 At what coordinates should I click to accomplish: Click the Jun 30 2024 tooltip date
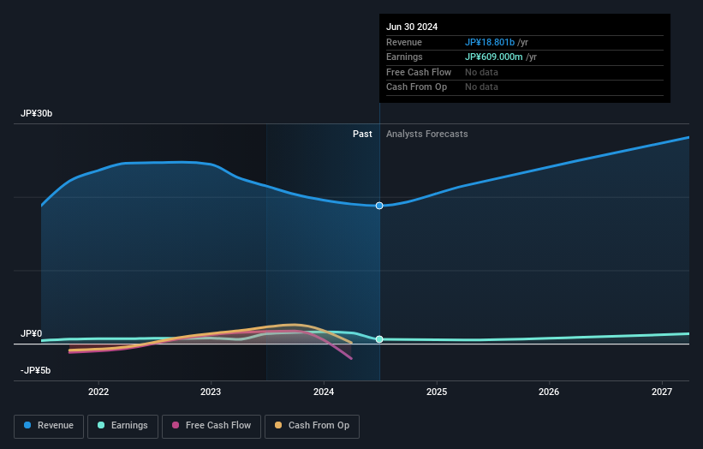412,27
